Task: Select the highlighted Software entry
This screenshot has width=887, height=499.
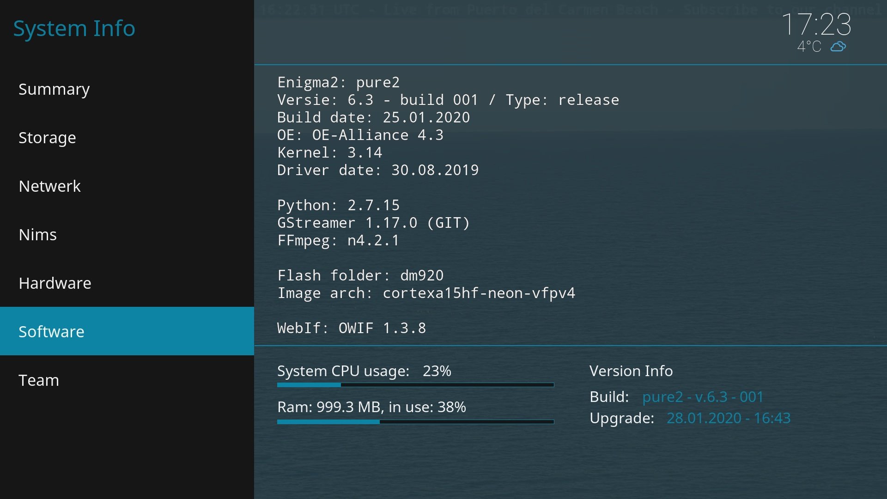Action: click(x=51, y=332)
